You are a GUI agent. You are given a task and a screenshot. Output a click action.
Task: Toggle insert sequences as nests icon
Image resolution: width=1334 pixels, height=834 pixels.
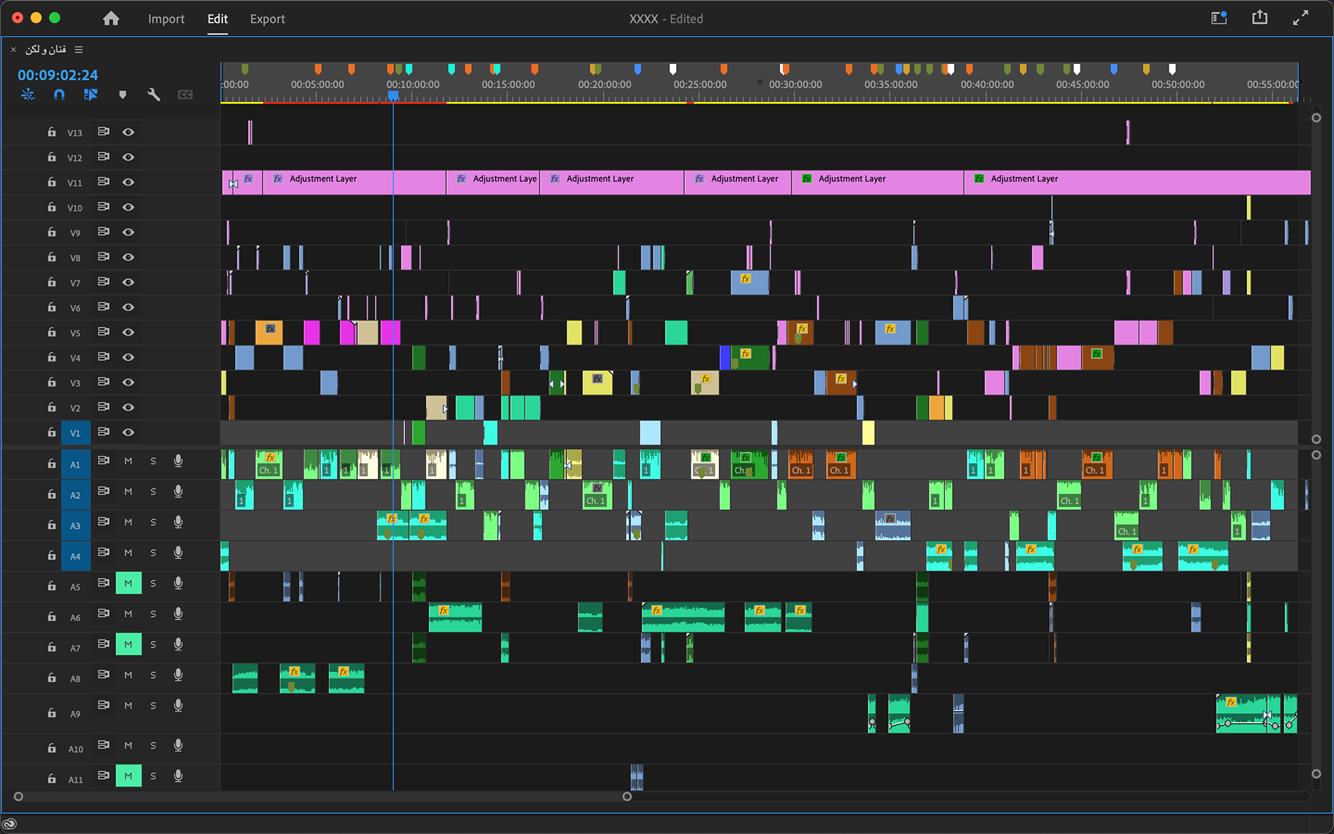tap(28, 95)
